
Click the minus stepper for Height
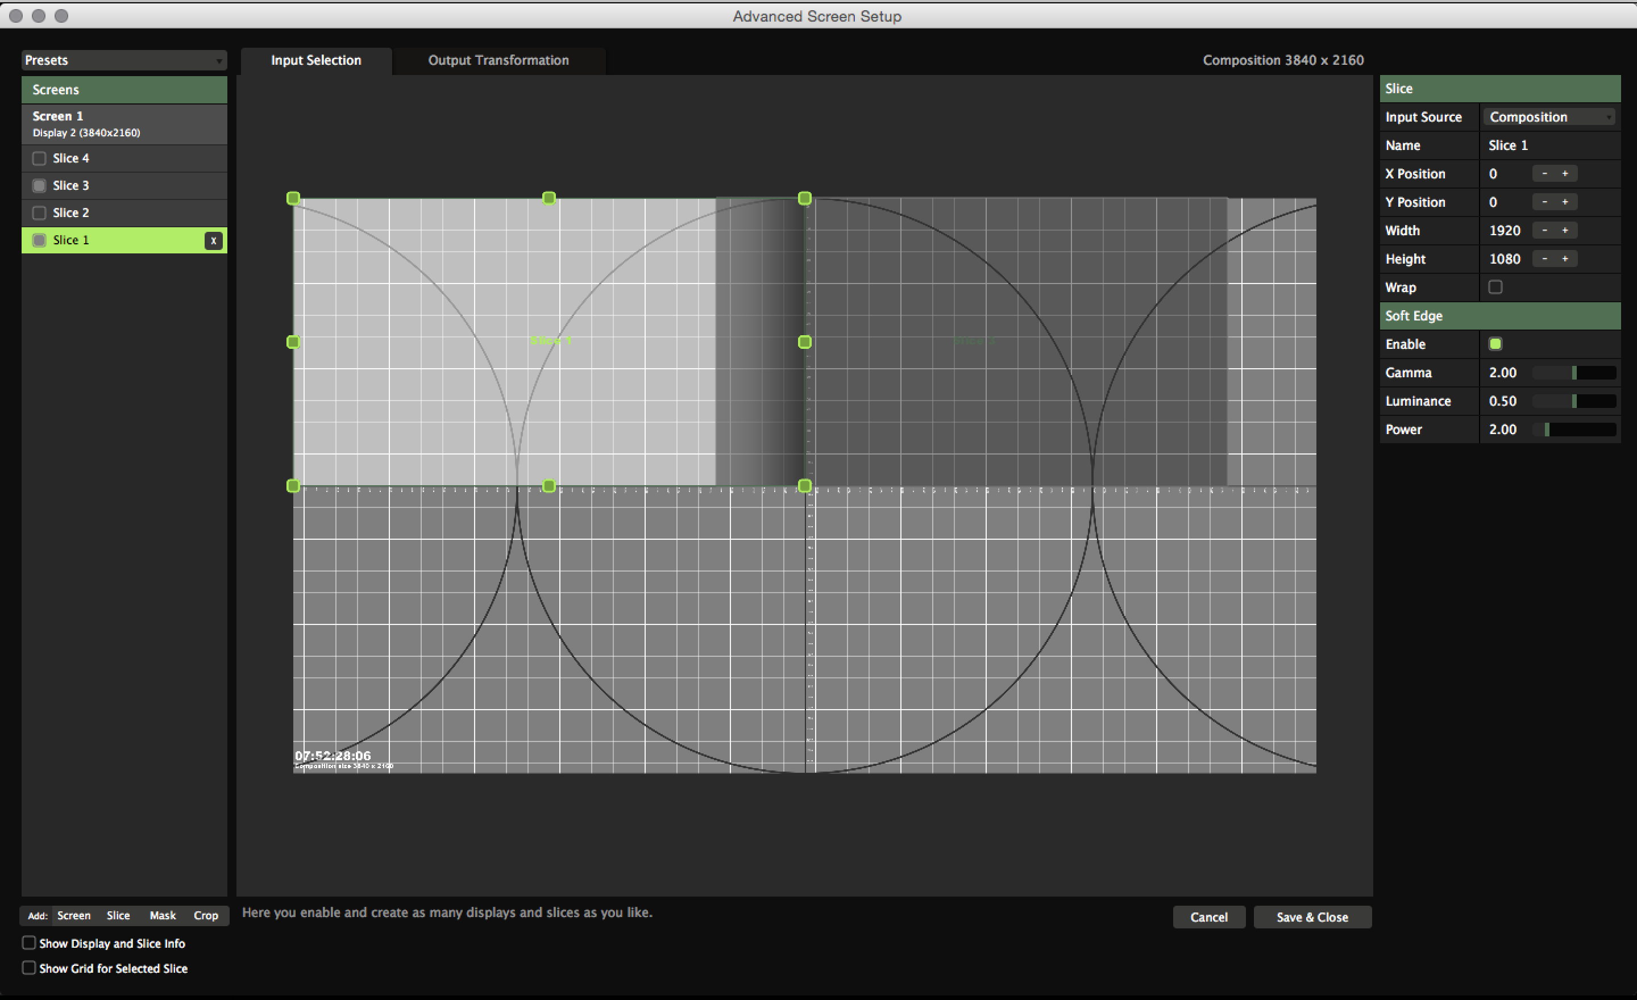tap(1545, 259)
